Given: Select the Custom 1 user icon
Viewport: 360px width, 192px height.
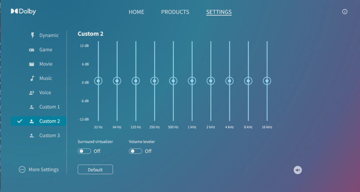Looking at the screenshot, I should click(x=32, y=107).
